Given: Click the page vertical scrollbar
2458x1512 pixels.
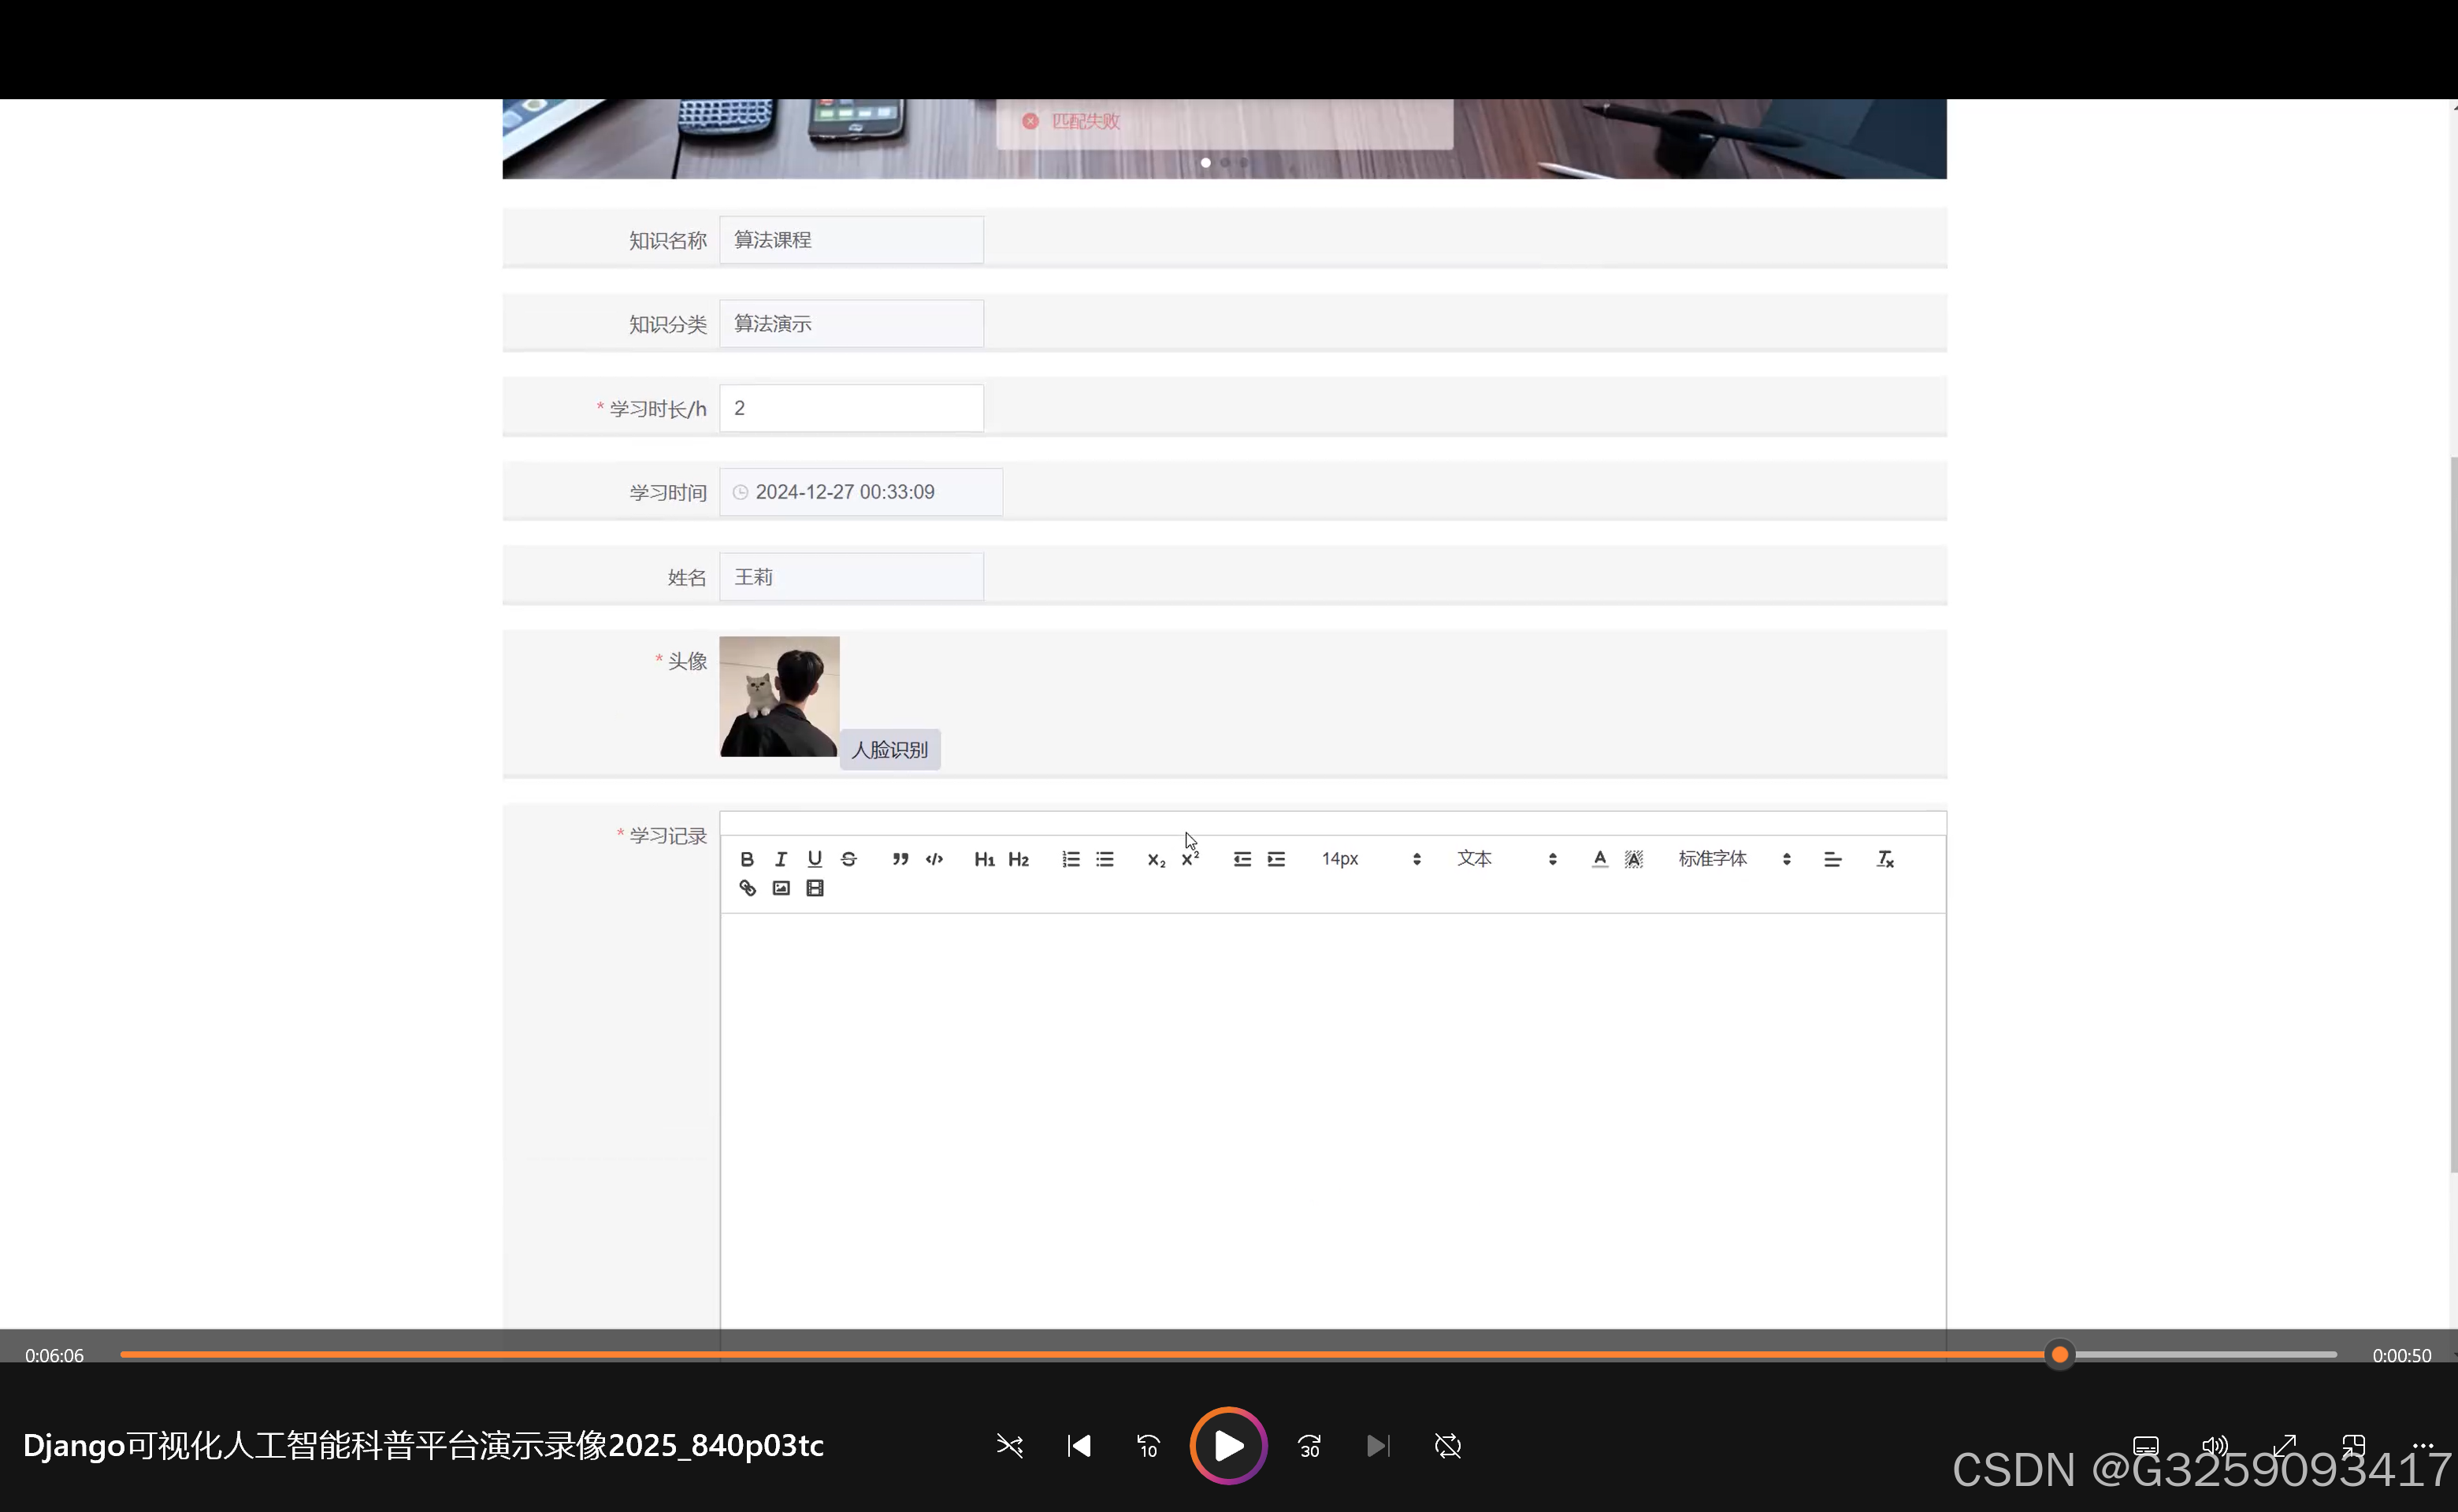Looking at the screenshot, I should pos(2453,815).
